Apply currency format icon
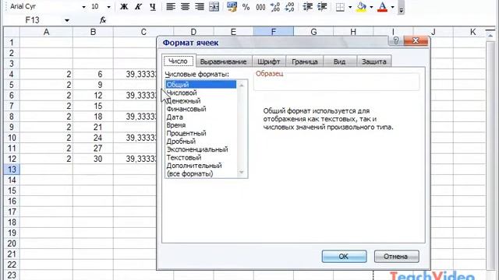Image resolution: width=499 pixels, height=280 pixels. click(232, 7)
